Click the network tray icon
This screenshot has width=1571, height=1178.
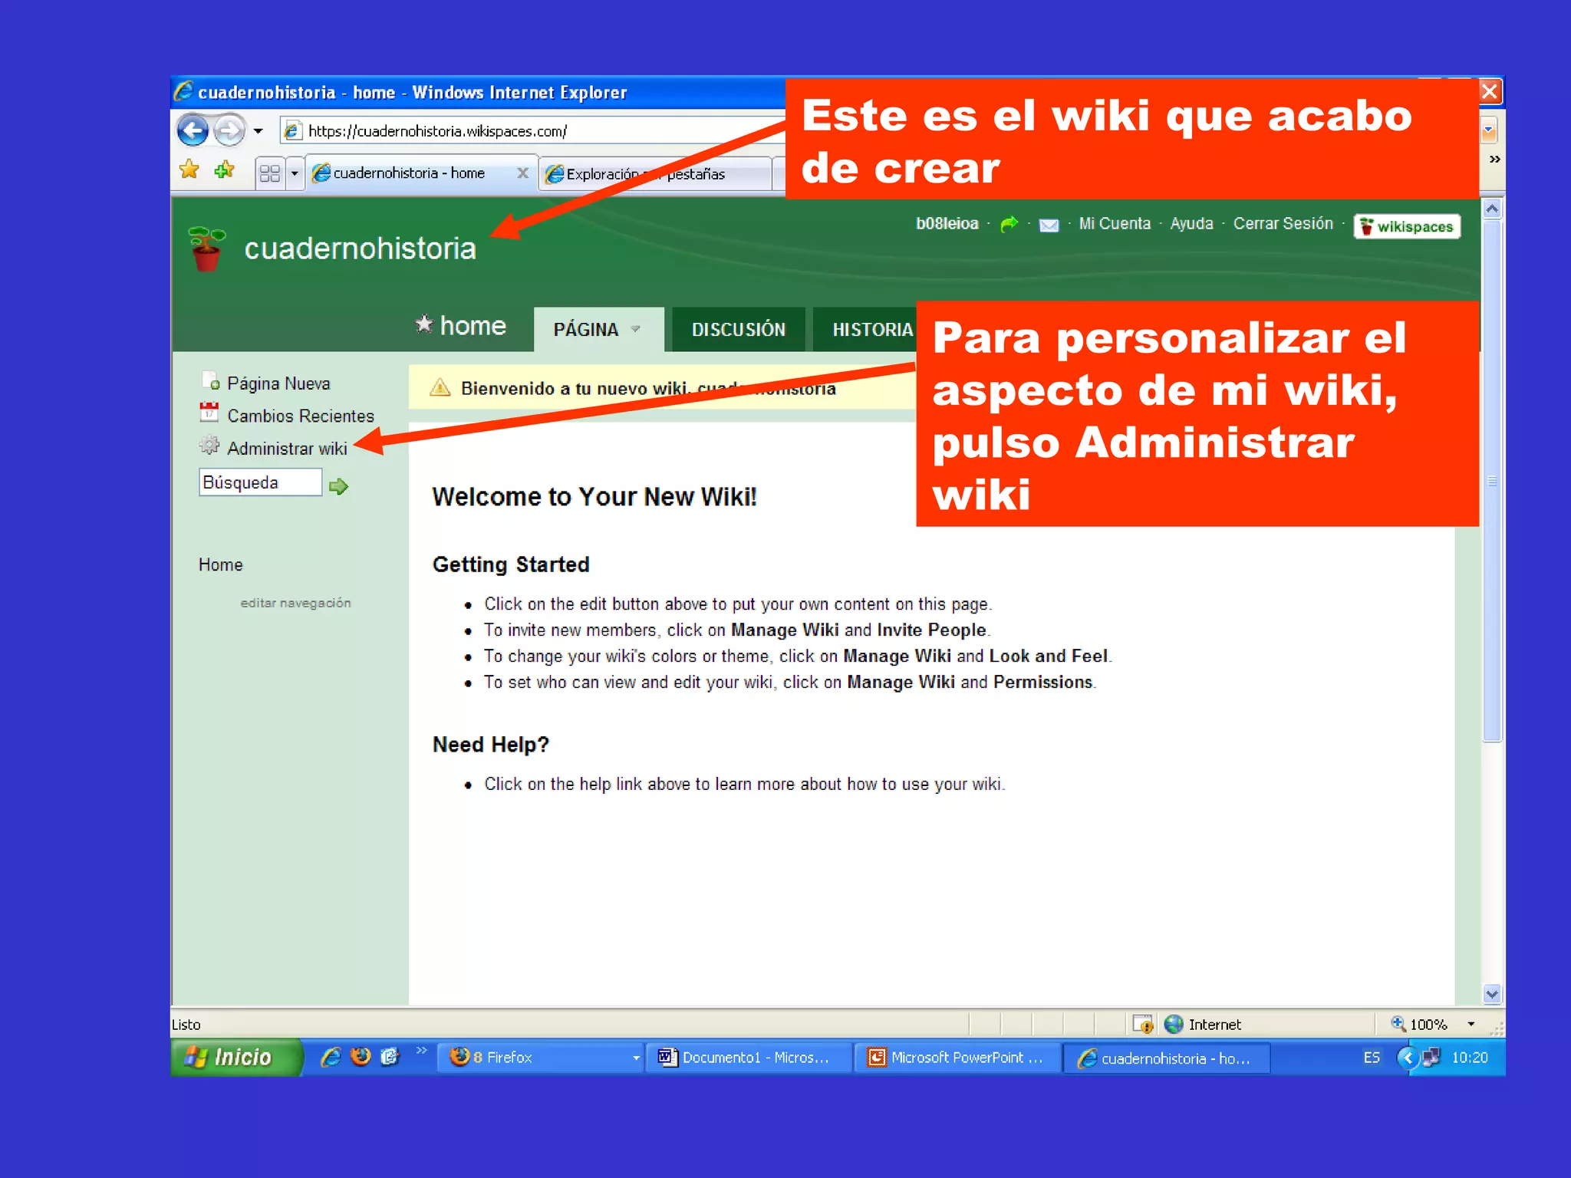pyautogui.click(x=1431, y=1058)
